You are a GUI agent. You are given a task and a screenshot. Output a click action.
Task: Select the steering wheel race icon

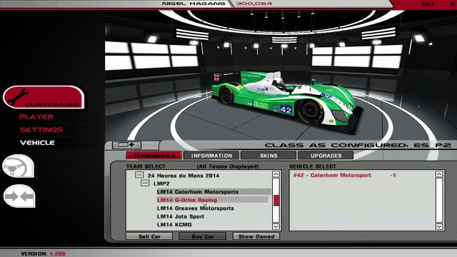pos(18,166)
